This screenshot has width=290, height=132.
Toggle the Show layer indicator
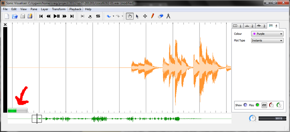(x=245, y=105)
